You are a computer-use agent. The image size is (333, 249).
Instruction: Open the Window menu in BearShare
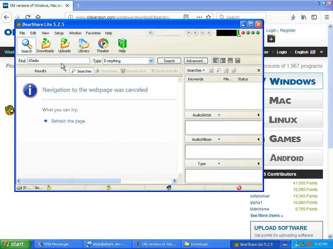75,33
